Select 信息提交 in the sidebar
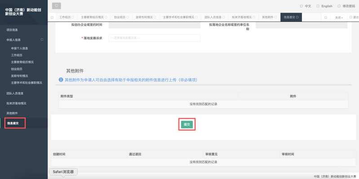This screenshot has height=179, width=359. 13,123
